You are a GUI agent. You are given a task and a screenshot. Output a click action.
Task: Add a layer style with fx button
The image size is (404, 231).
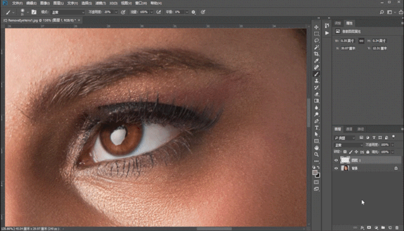point(362,228)
